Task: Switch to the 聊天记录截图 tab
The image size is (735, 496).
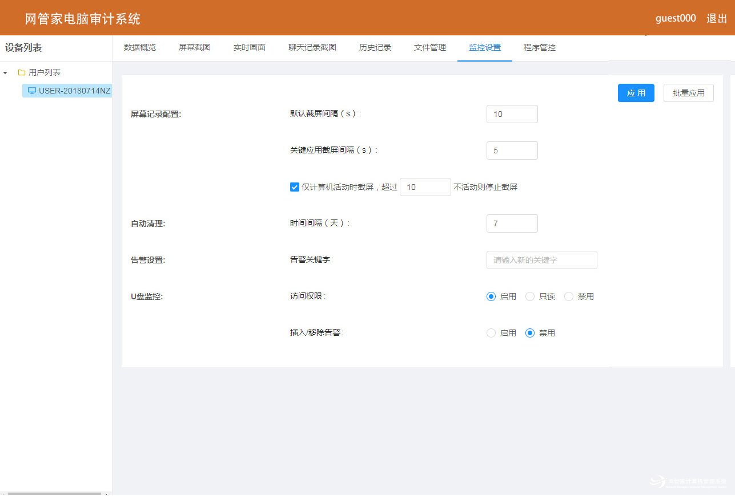Action: point(312,47)
